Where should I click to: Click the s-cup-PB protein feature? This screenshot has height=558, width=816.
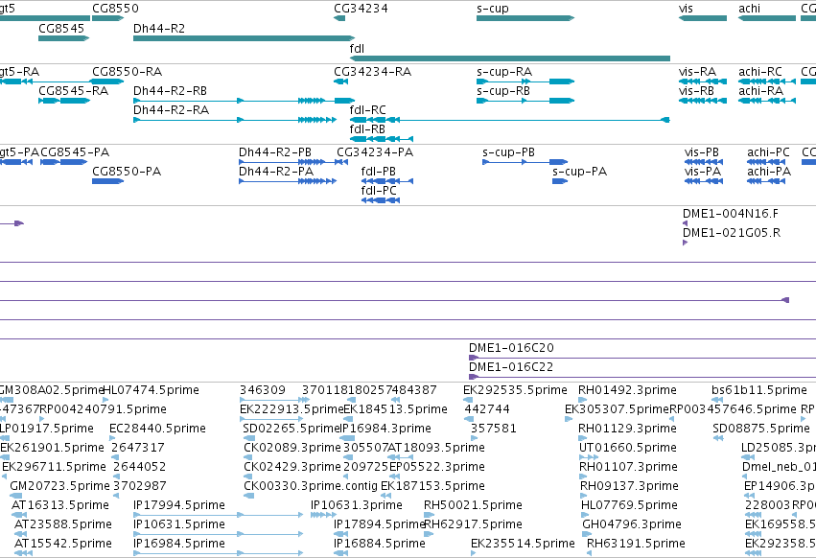click(525, 162)
